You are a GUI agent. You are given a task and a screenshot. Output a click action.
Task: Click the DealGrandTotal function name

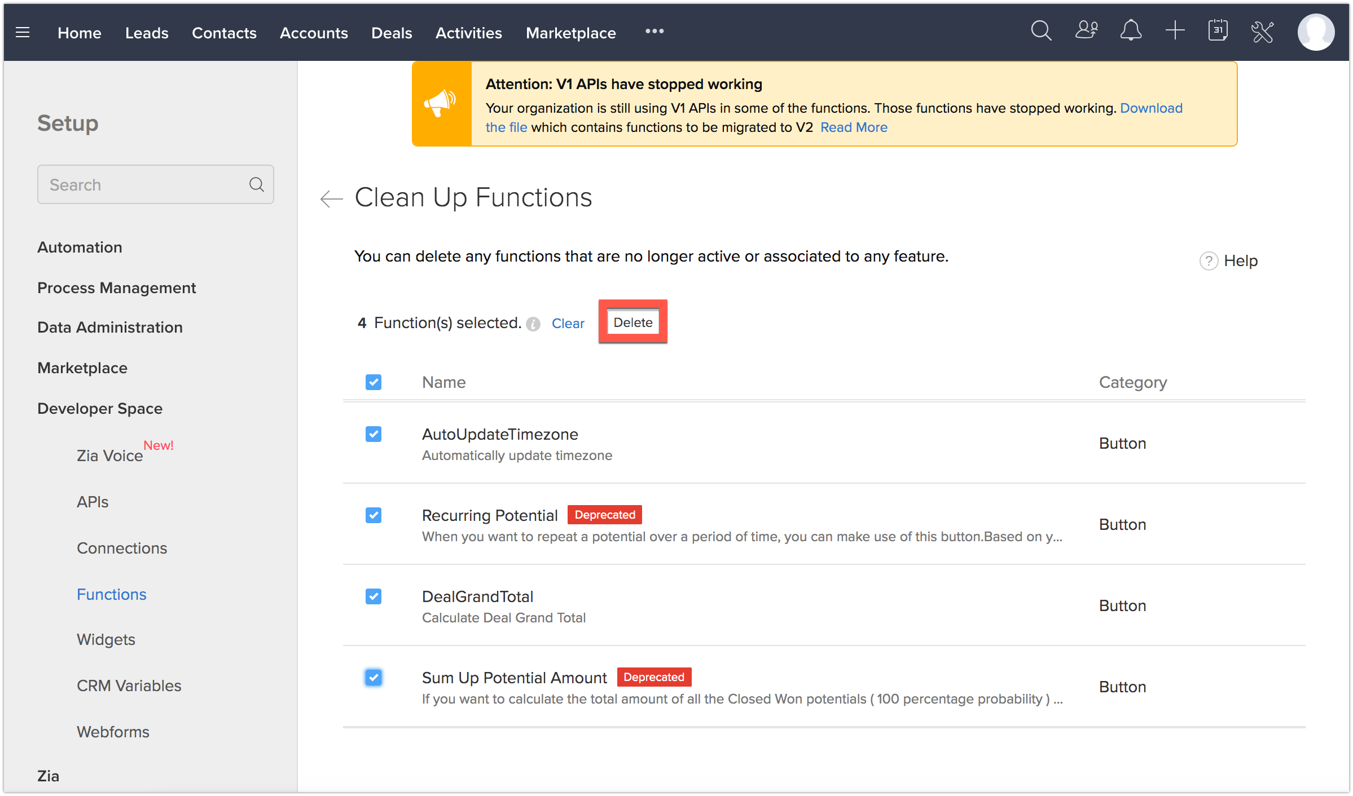pos(477,596)
